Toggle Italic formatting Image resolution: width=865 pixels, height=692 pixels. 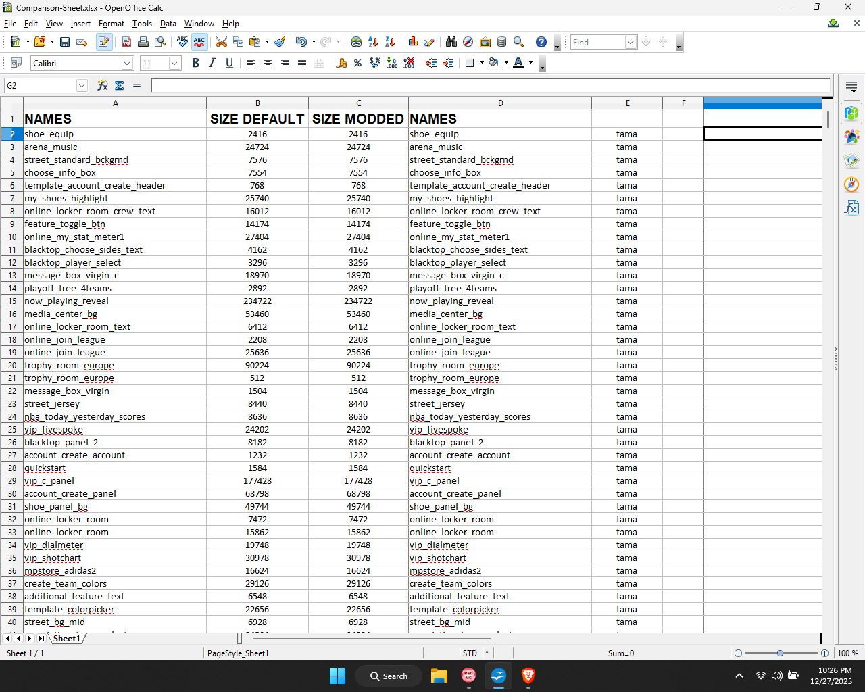(x=212, y=63)
